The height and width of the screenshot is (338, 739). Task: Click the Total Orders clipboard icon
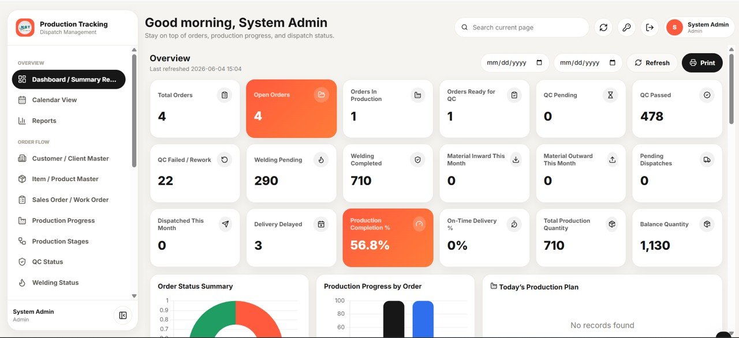225,95
